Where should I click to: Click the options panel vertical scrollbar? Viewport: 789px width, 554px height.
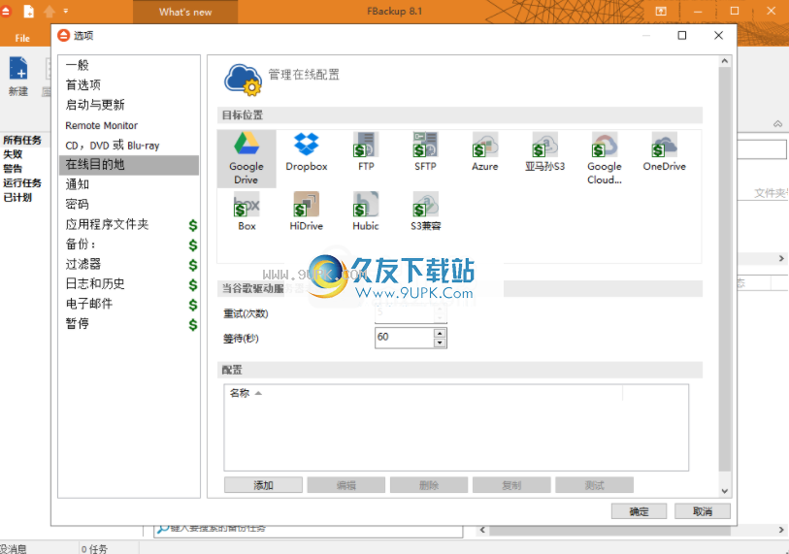tap(725, 269)
